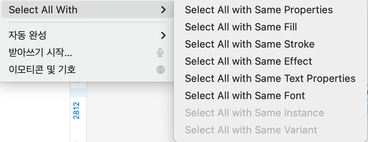Click the globe icon beside 이모티콘 및 기호

pos(161,70)
